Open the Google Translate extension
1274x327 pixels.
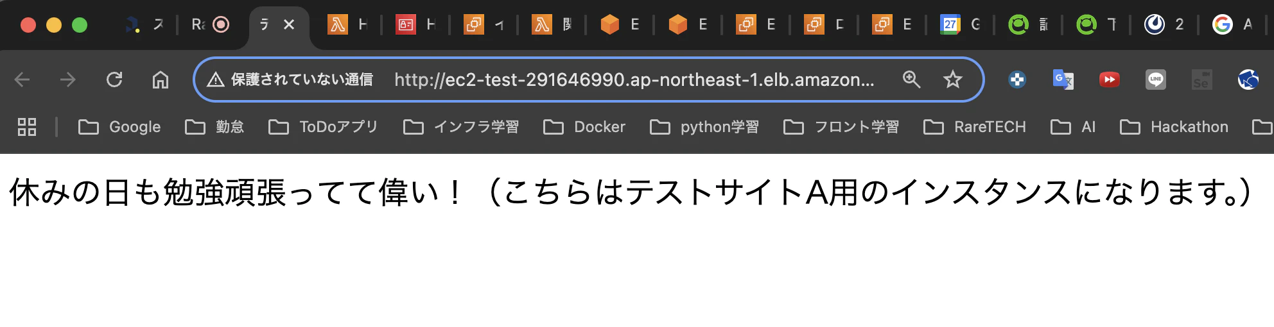1063,80
